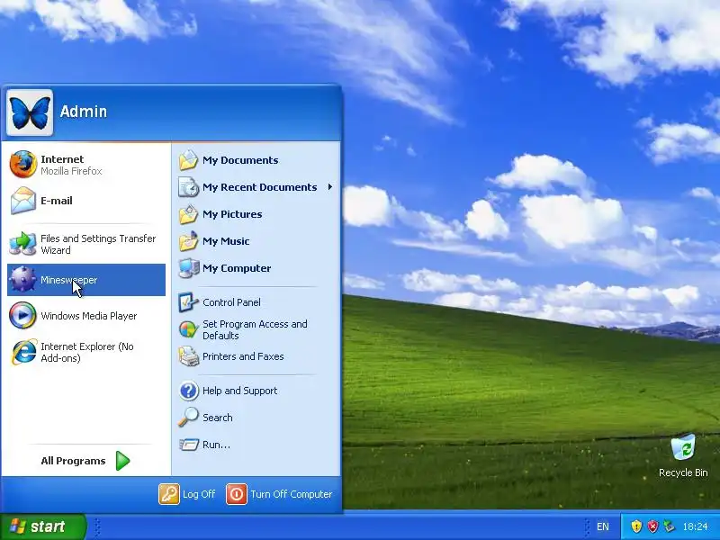Click the Safely Remove Hardware tray icon
720x540 pixels.
pos(669,526)
